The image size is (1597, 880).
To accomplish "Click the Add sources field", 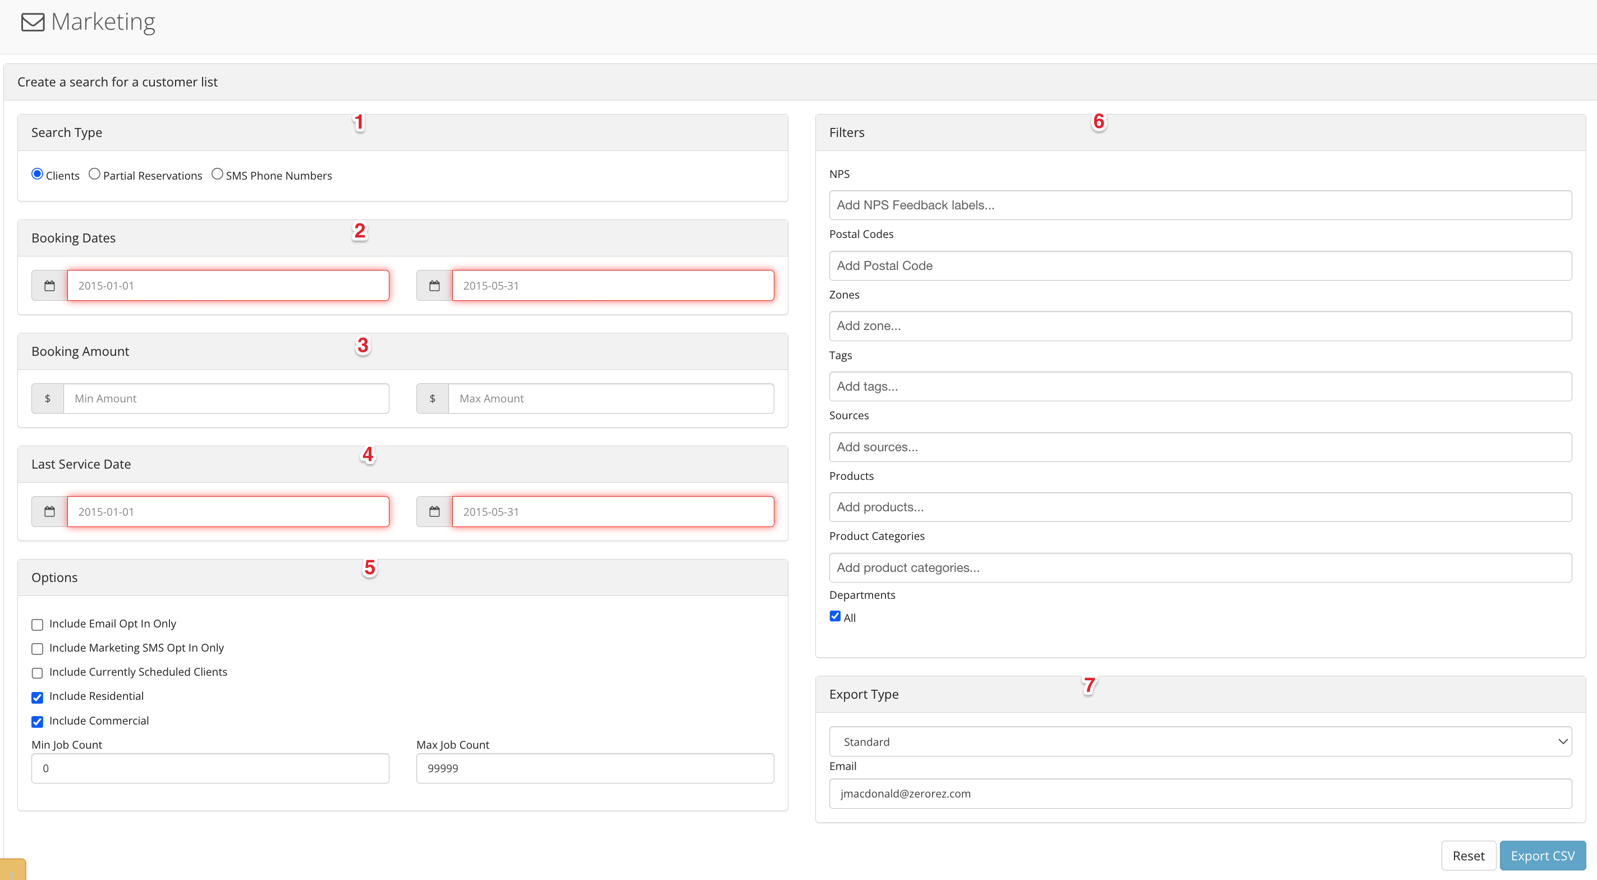I will (x=1200, y=447).
